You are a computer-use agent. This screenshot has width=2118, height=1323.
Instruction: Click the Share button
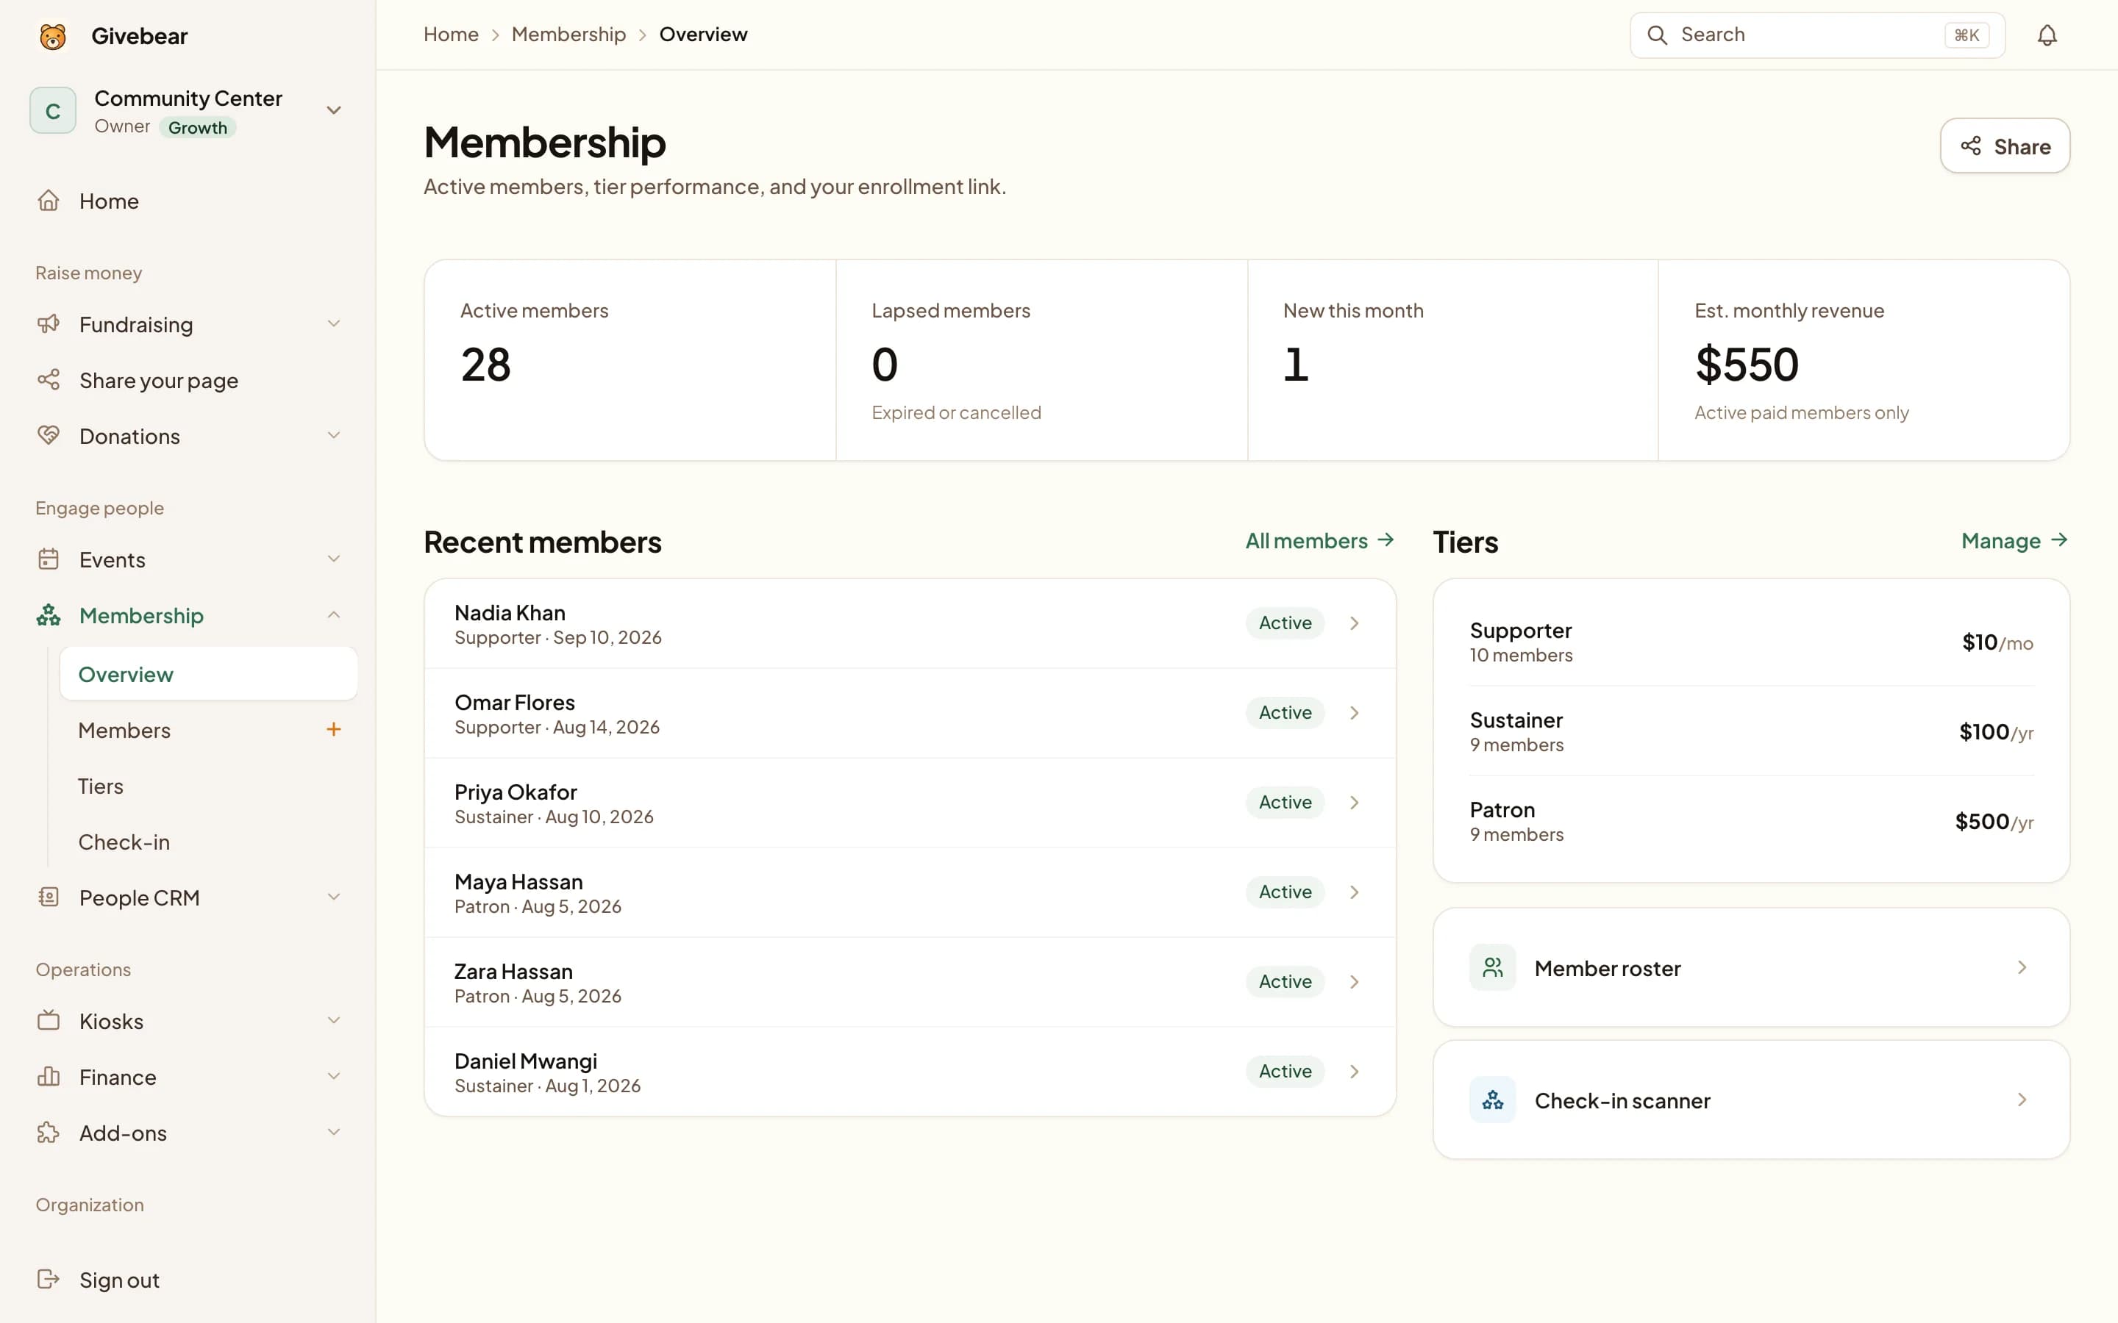[x=2004, y=146]
